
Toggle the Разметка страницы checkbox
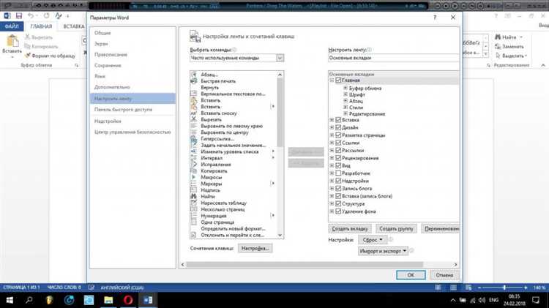(338, 135)
